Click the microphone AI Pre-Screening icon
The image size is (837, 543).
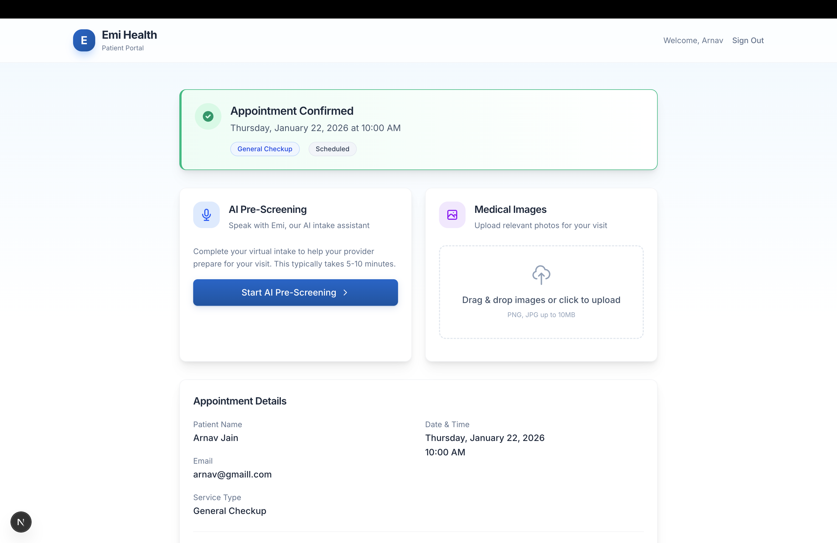coord(206,215)
